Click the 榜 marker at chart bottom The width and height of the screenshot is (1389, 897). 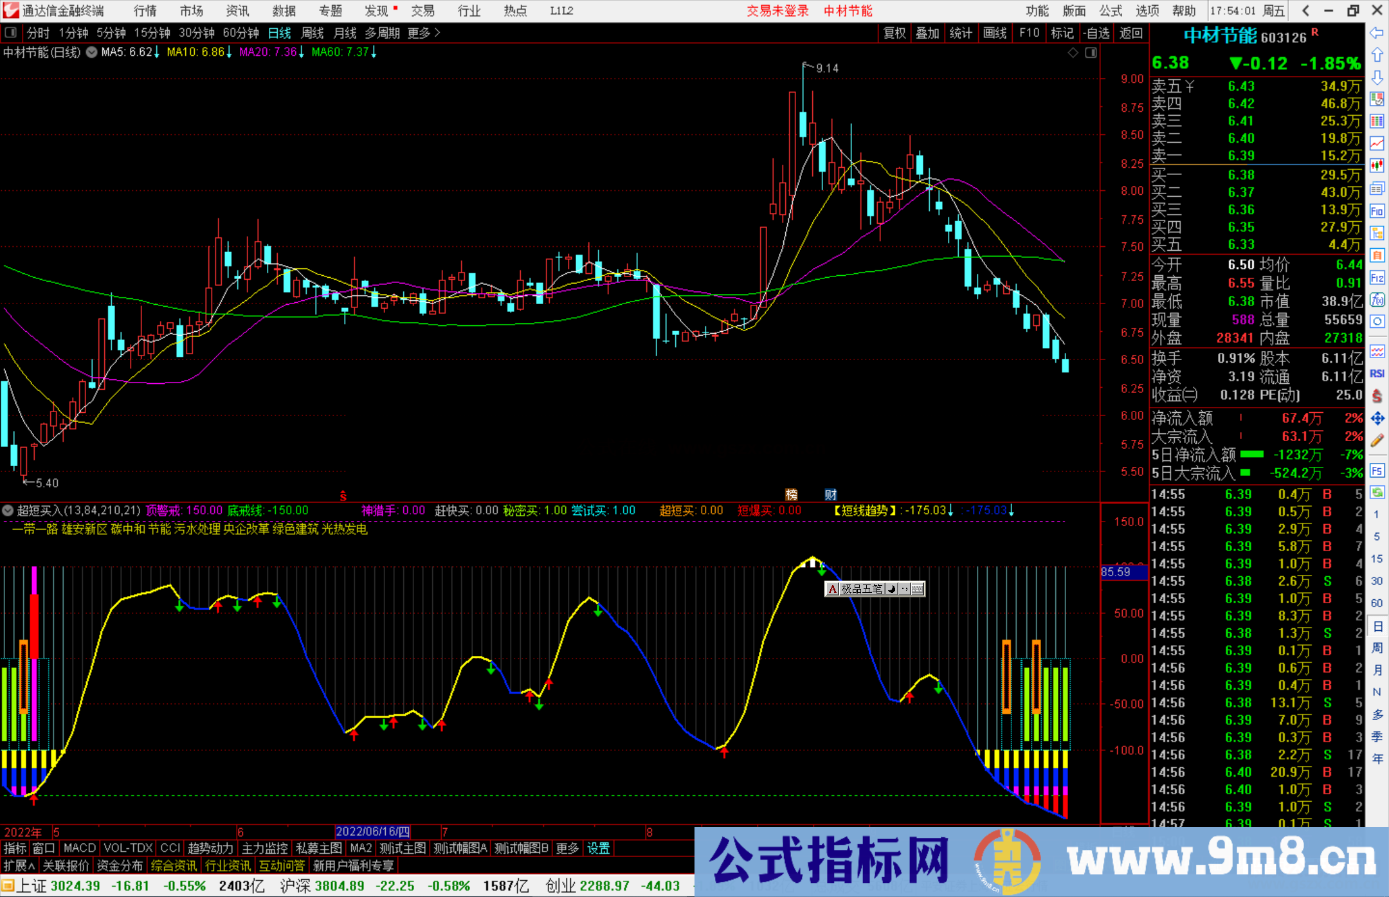791,494
